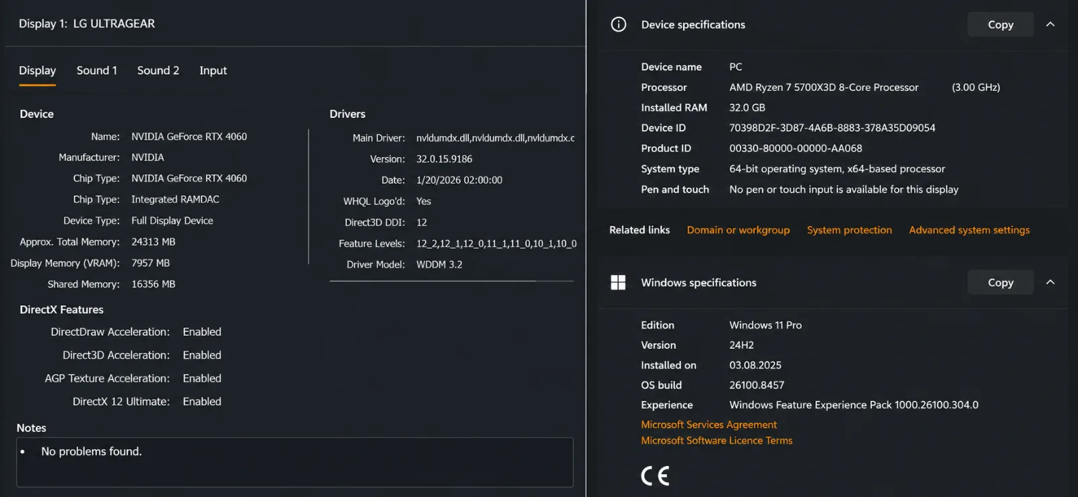Select device name 'NVIDIA GeForce RTX 4060' in the Name row
This screenshot has height=497, width=1078.
(x=189, y=137)
